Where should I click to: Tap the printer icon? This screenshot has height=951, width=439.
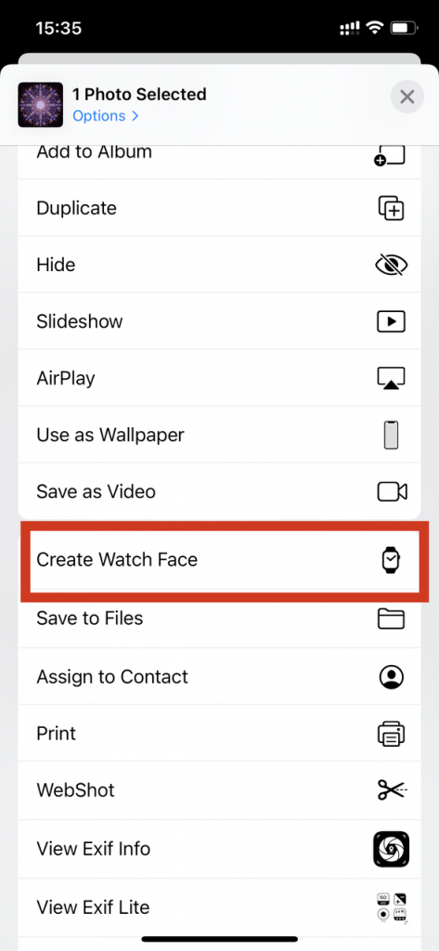click(x=391, y=734)
